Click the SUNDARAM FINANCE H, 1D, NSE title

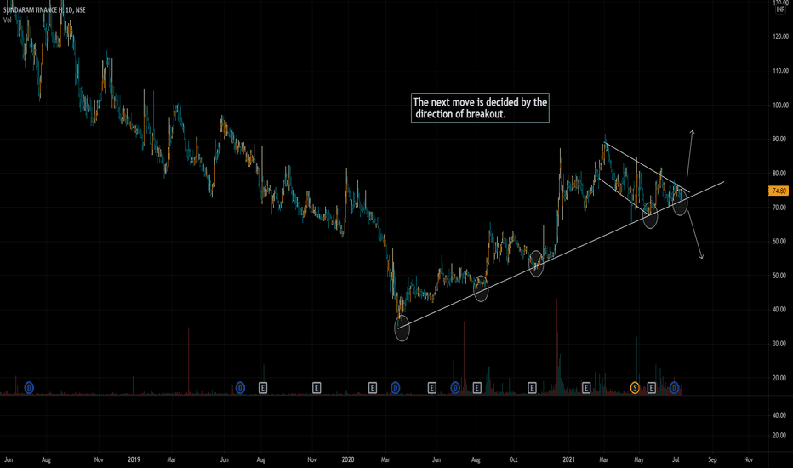[x=44, y=9]
